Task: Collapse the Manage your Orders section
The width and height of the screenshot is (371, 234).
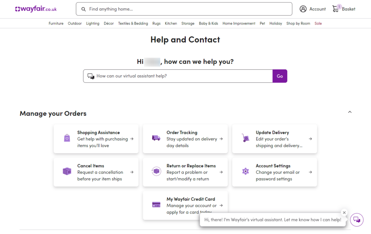Action: (350, 112)
